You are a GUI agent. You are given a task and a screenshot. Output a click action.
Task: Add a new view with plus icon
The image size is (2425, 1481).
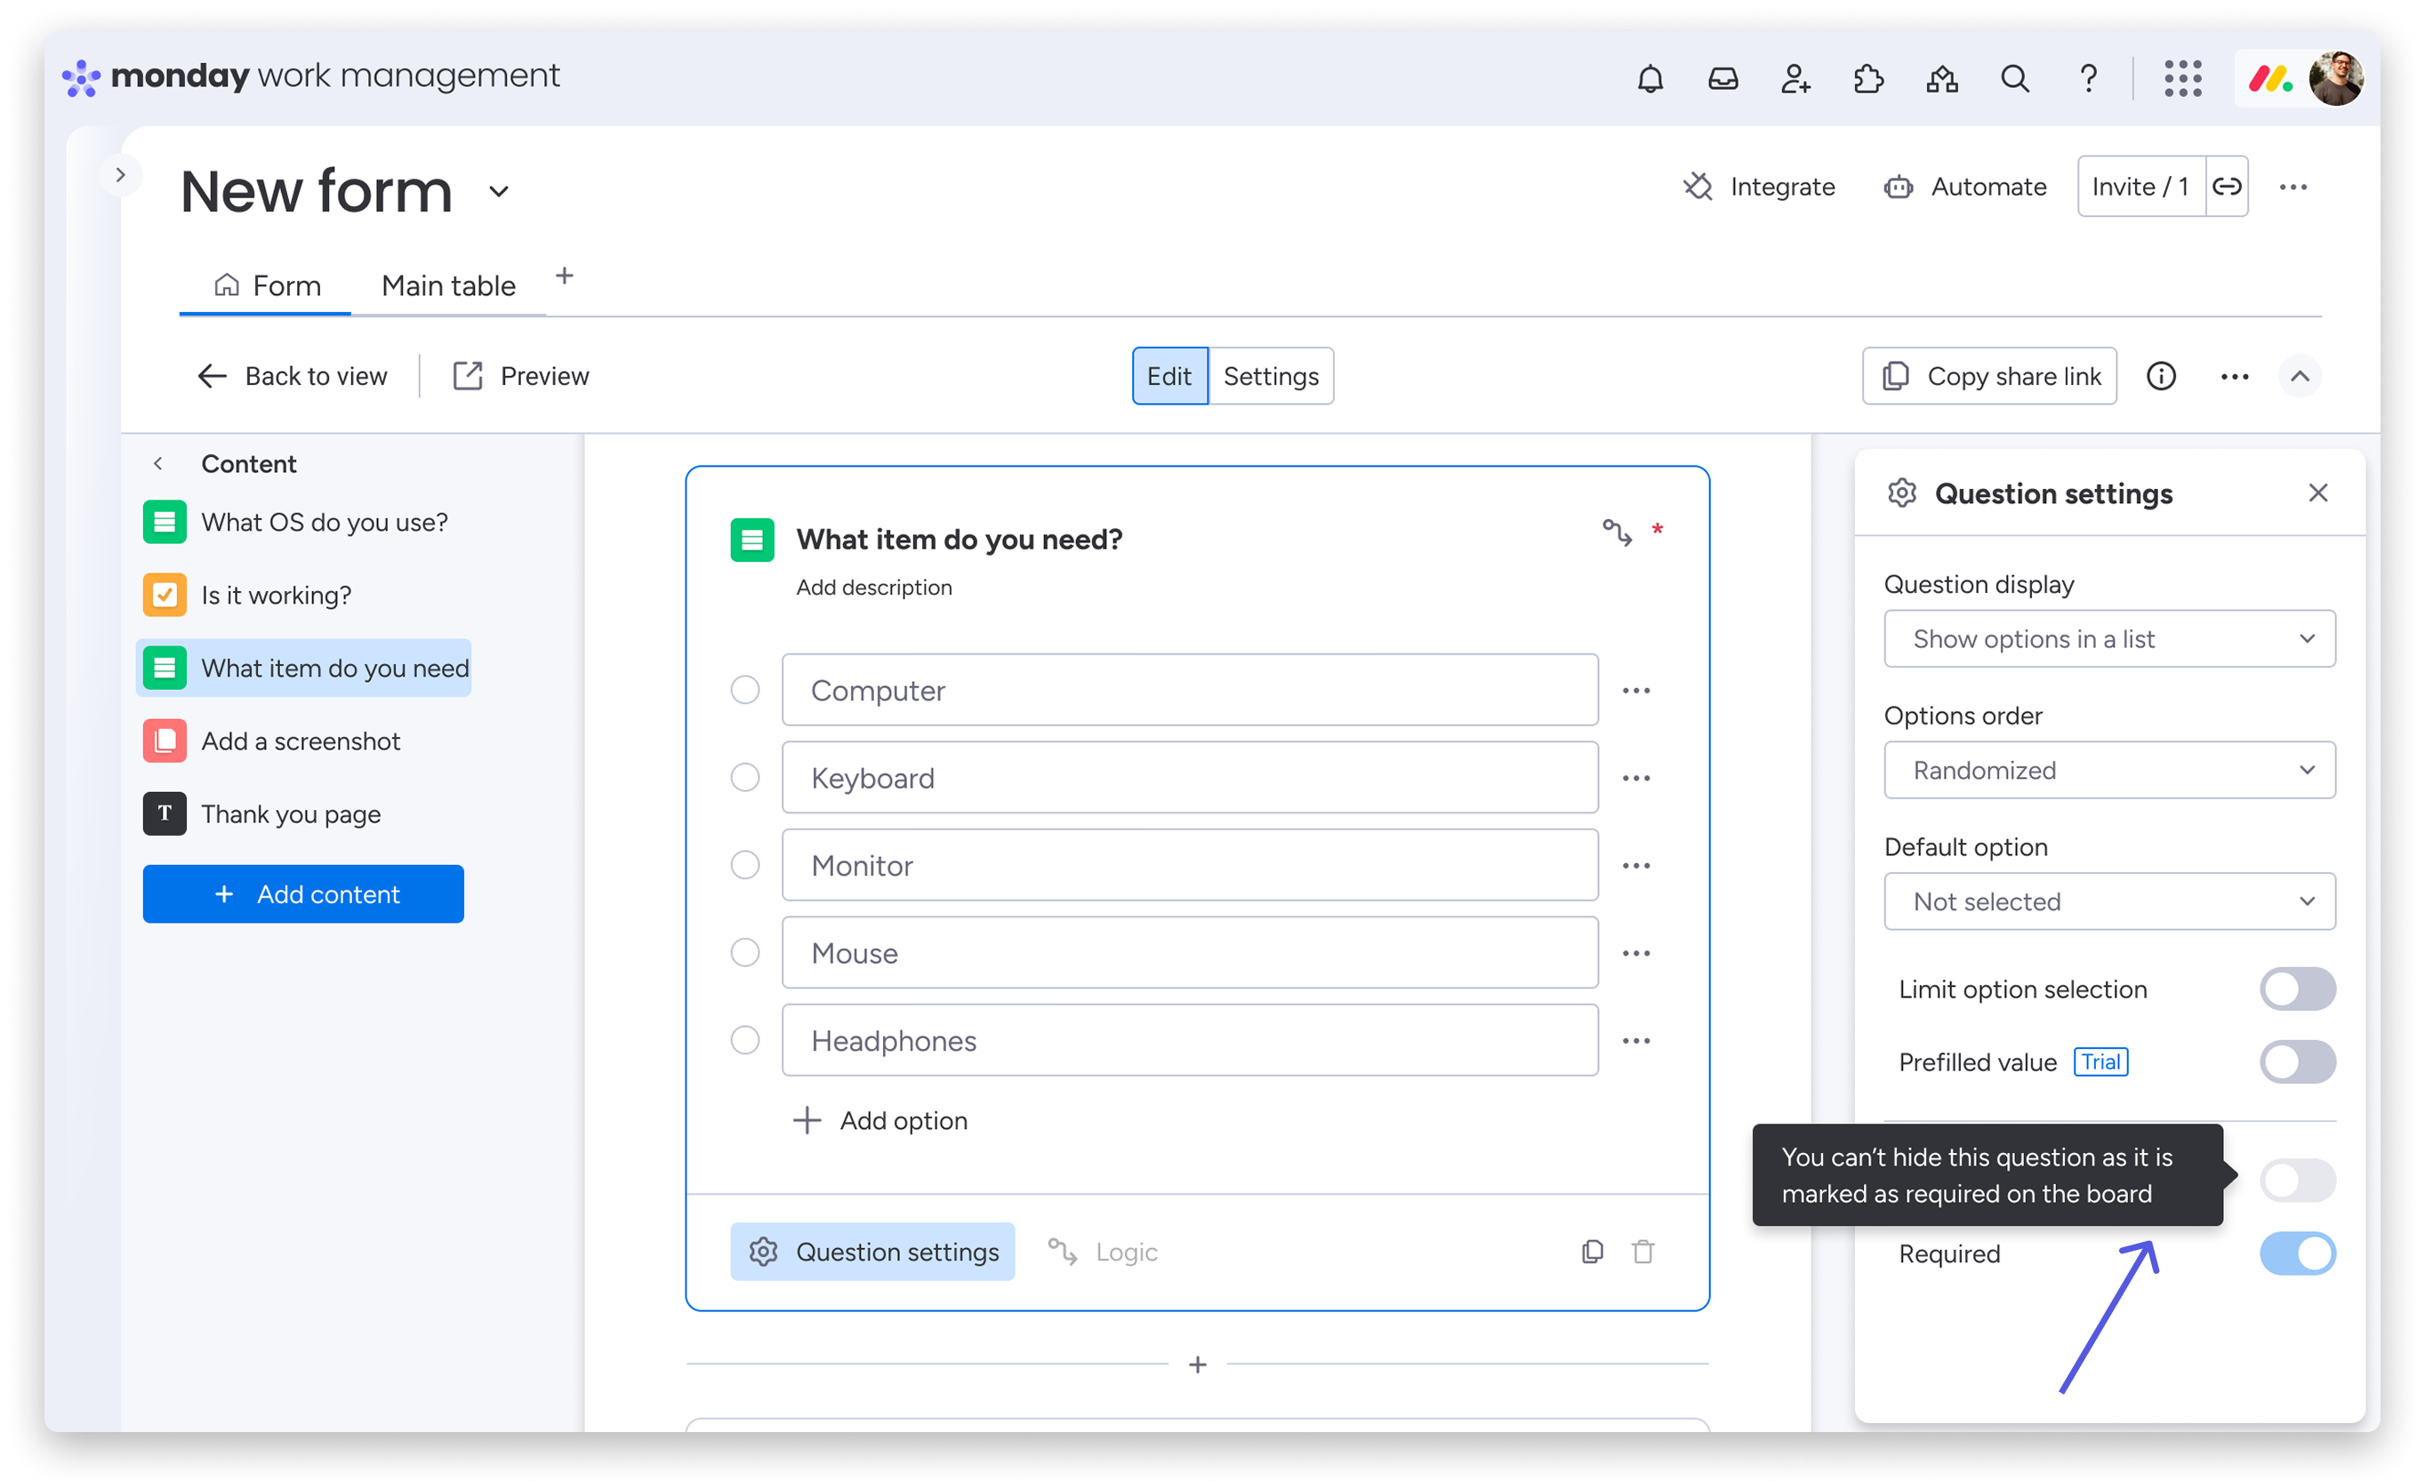pyautogui.click(x=564, y=276)
